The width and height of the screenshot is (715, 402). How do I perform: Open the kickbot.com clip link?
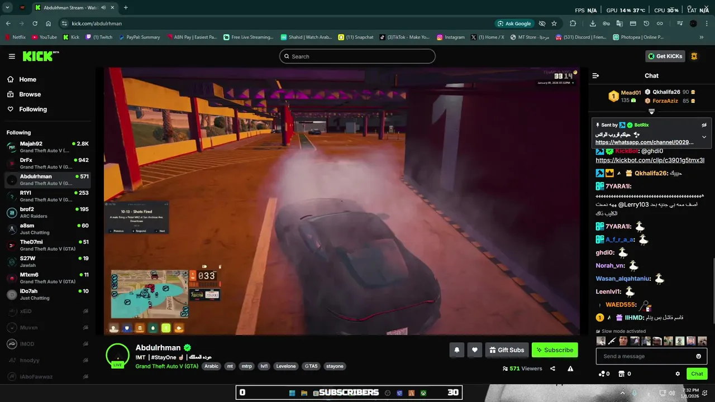coord(650,160)
